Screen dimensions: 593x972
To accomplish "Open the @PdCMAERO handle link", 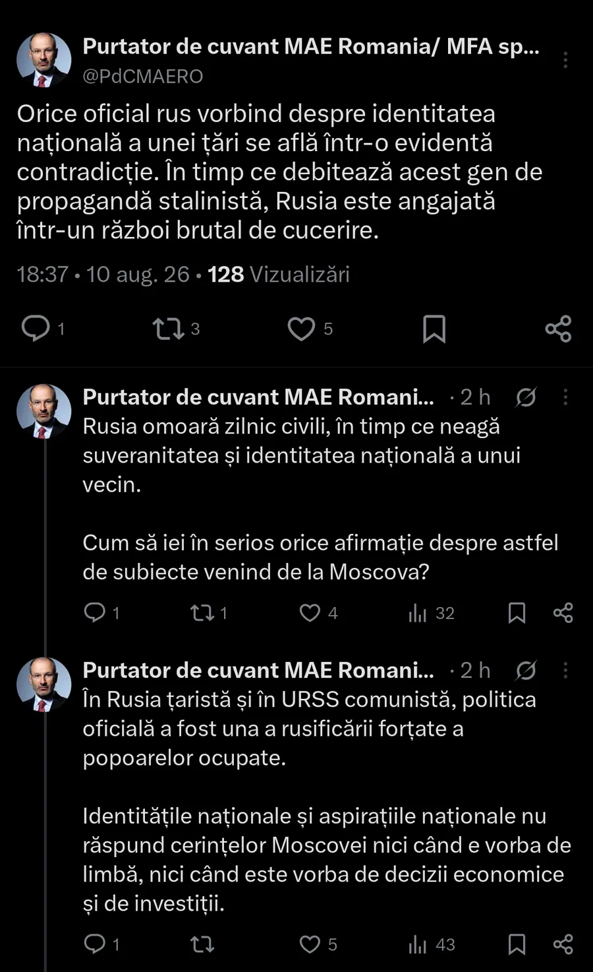I will pos(143,77).
